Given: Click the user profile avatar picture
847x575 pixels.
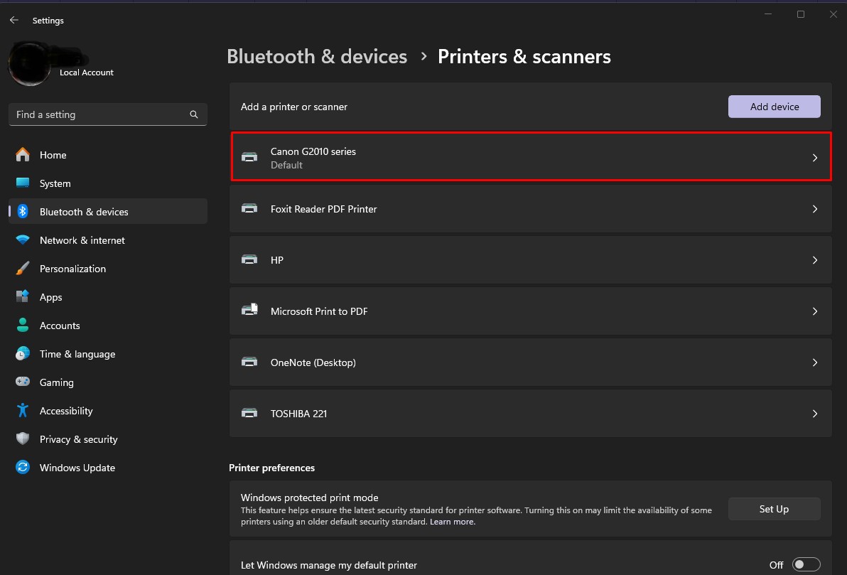Looking at the screenshot, I should [29, 64].
